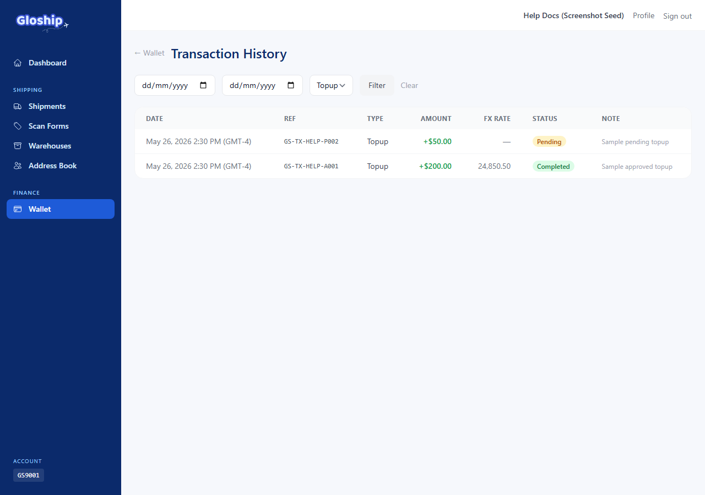Viewport: 705px width, 495px height.
Task: Select Wallet in the sidebar
Action: (x=61, y=209)
